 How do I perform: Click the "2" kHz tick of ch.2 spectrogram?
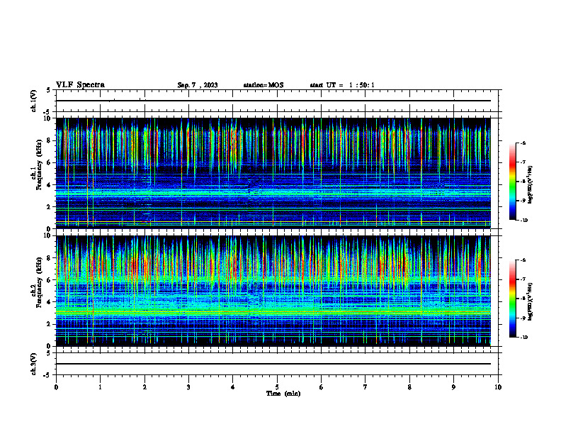[50, 324]
